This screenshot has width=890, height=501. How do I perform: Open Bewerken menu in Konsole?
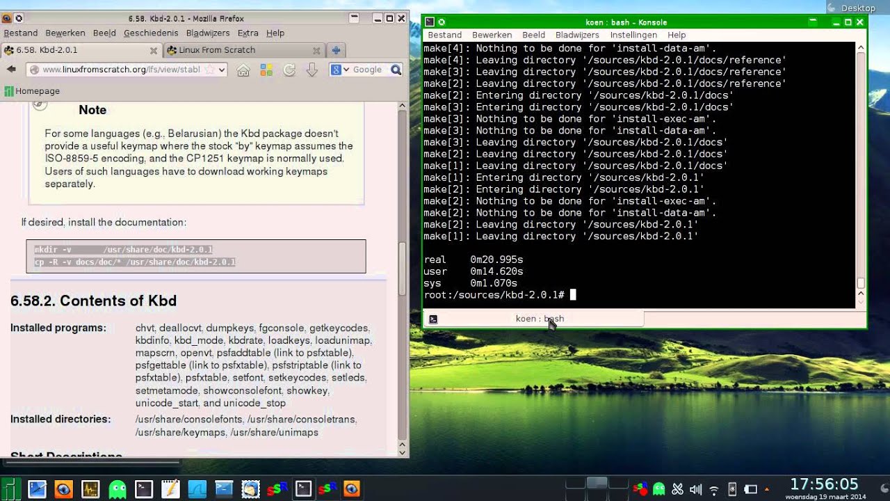point(492,35)
